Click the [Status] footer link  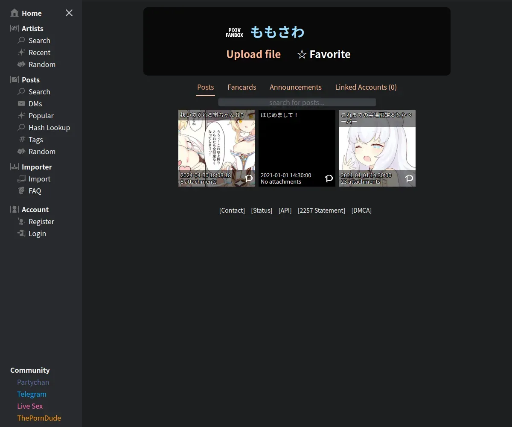pyautogui.click(x=262, y=211)
